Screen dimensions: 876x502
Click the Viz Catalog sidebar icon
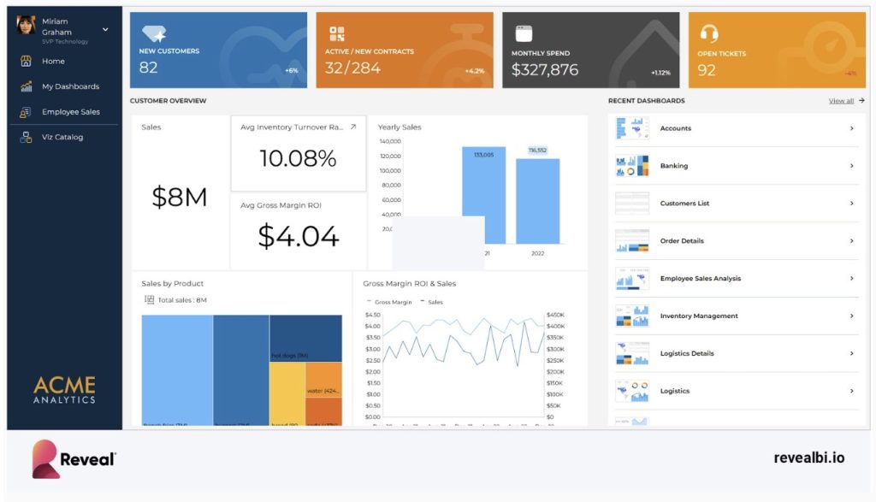[26, 137]
